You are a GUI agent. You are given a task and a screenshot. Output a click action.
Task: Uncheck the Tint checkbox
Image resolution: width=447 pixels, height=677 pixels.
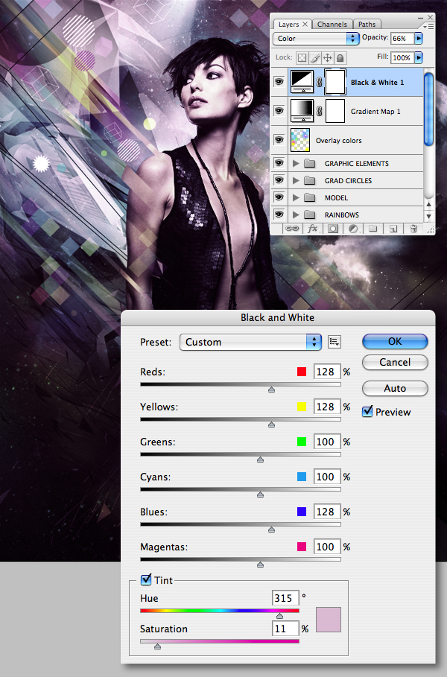[x=146, y=579]
